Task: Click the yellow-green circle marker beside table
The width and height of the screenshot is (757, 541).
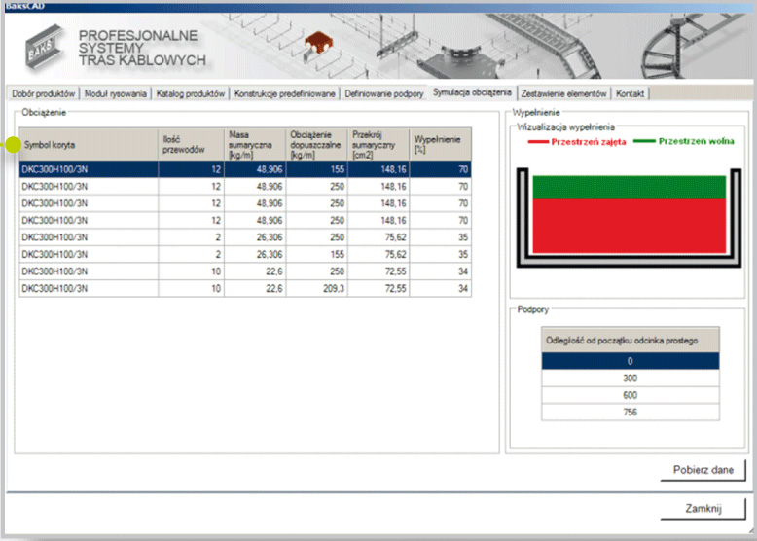Action: coord(13,145)
